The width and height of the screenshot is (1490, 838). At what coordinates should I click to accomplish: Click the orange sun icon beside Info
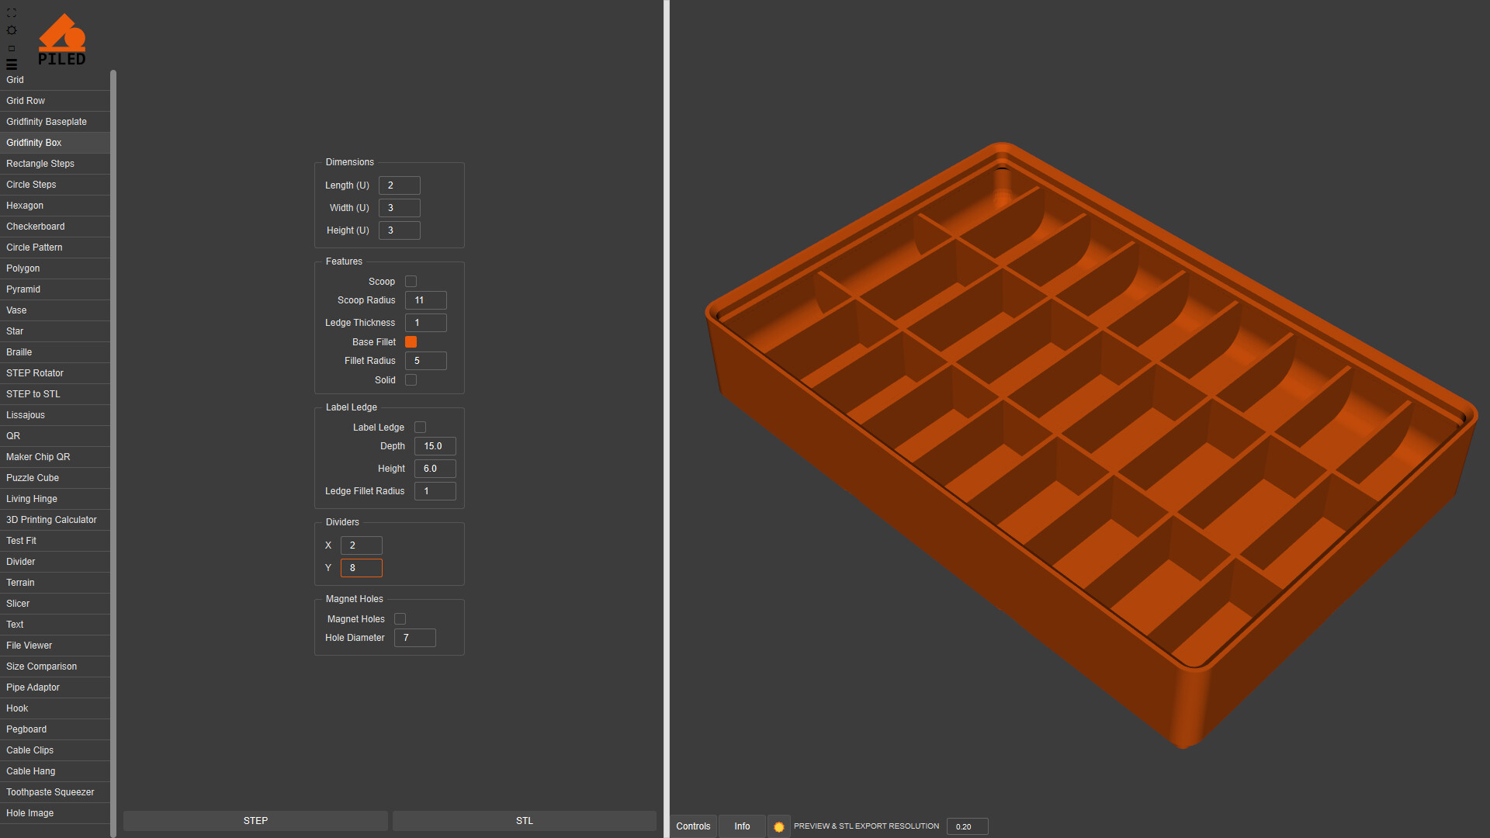pyautogui.click(x=779, y=826)
